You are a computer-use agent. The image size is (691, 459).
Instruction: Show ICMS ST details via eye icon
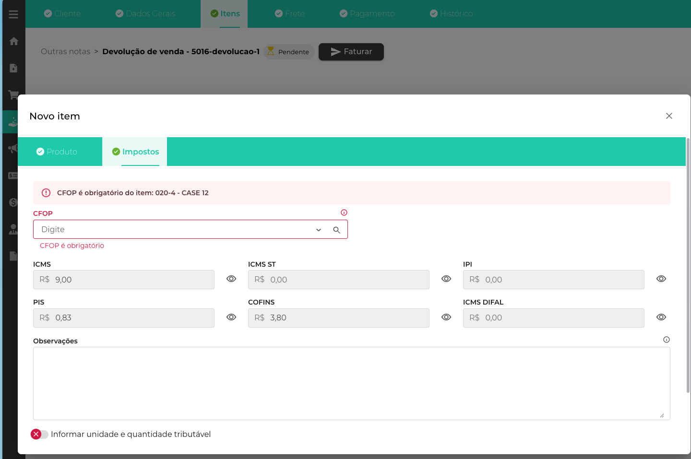tap(446, 279)
